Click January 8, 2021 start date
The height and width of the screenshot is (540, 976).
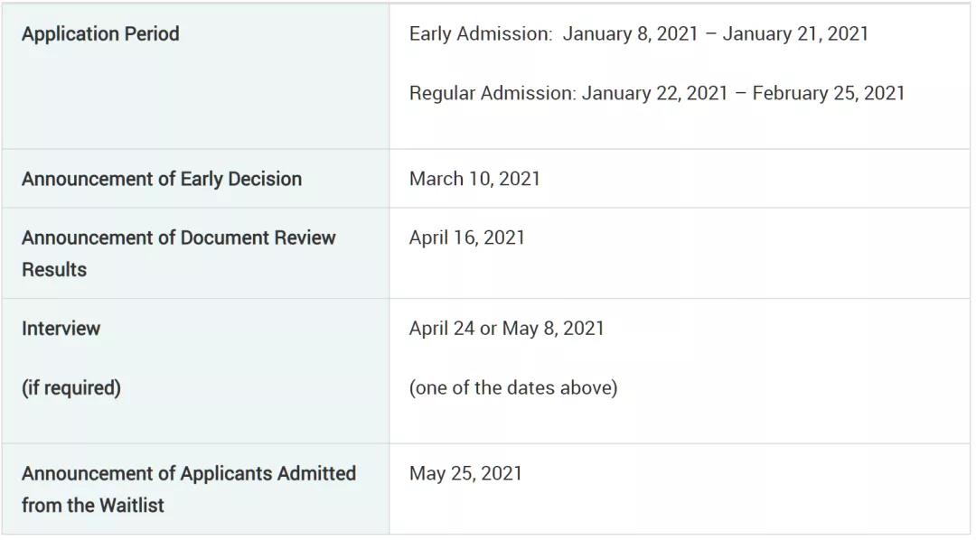pos(631,33)
